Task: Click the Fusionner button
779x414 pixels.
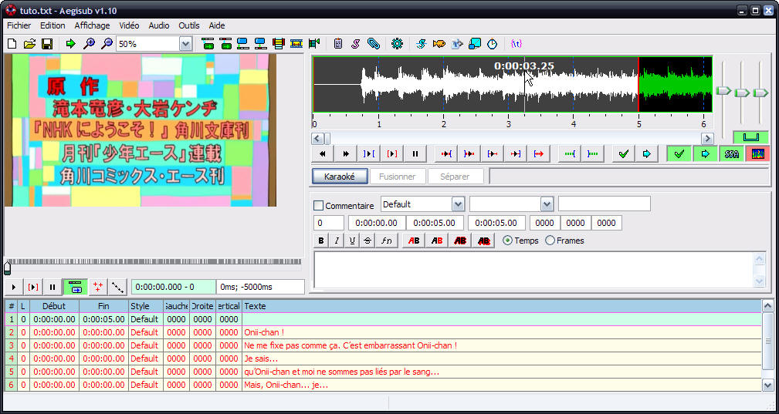Action: (398, 177)
